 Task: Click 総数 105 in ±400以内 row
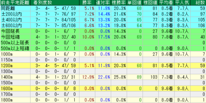[x=201, y=20]
